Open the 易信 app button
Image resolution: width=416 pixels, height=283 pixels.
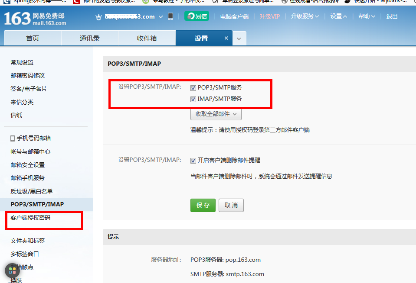pos(197,16)
